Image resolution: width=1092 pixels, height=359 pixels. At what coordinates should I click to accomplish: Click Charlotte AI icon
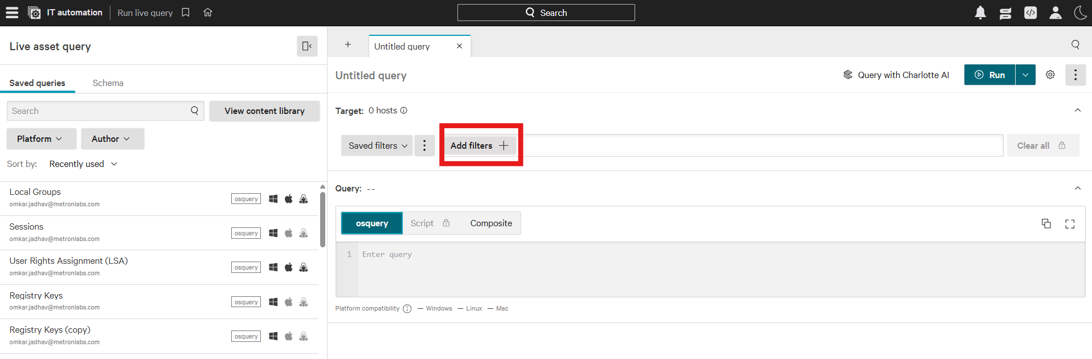click(848, 75)
